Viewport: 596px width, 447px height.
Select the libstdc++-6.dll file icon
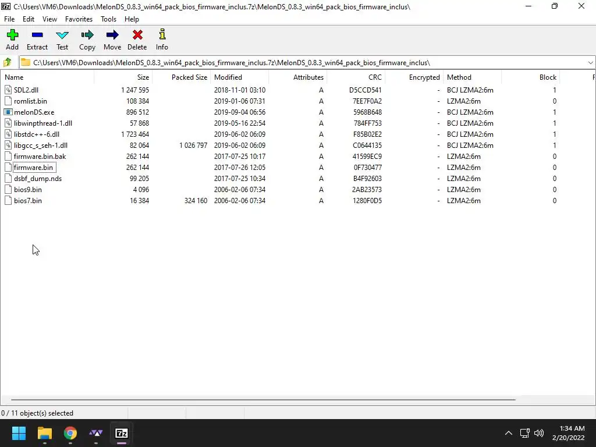tap(8, 134)
